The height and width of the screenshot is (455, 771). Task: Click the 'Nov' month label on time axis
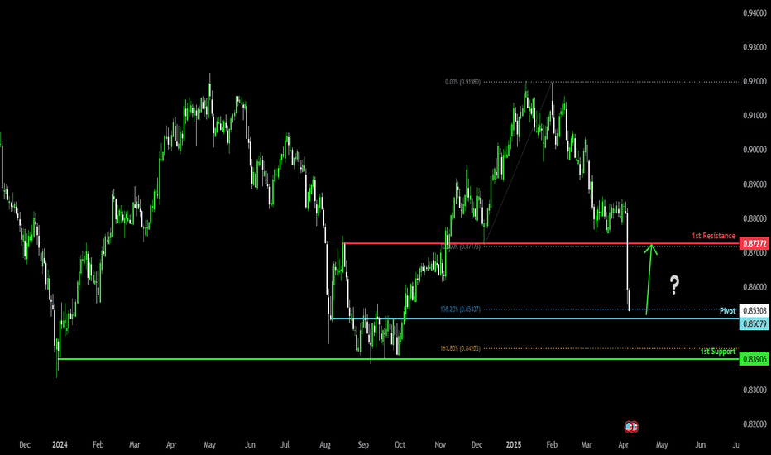(440, 445)
